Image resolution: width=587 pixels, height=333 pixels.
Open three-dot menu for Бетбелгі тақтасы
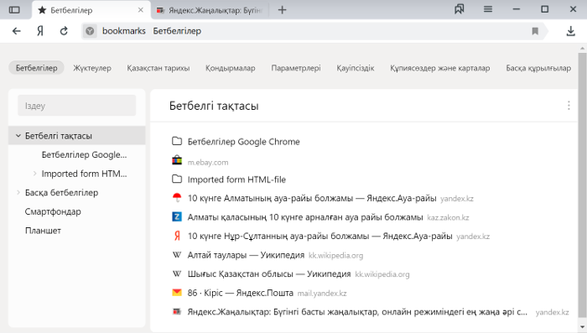click(569, 106)
